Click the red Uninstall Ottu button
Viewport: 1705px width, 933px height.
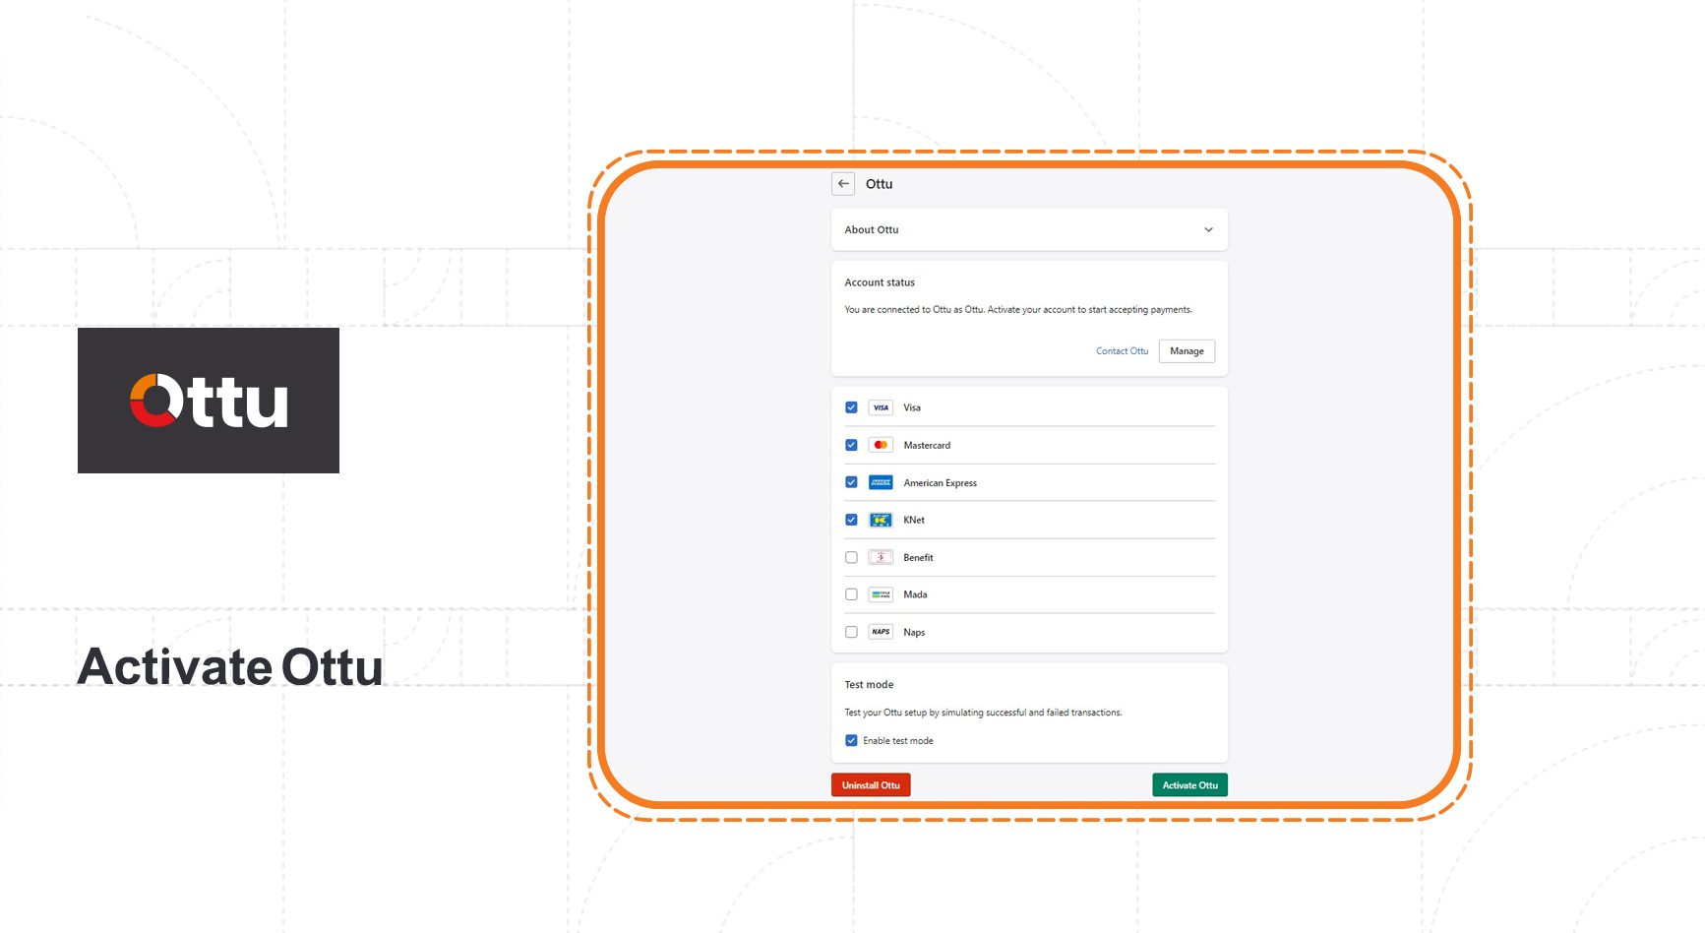pos(871,785)
